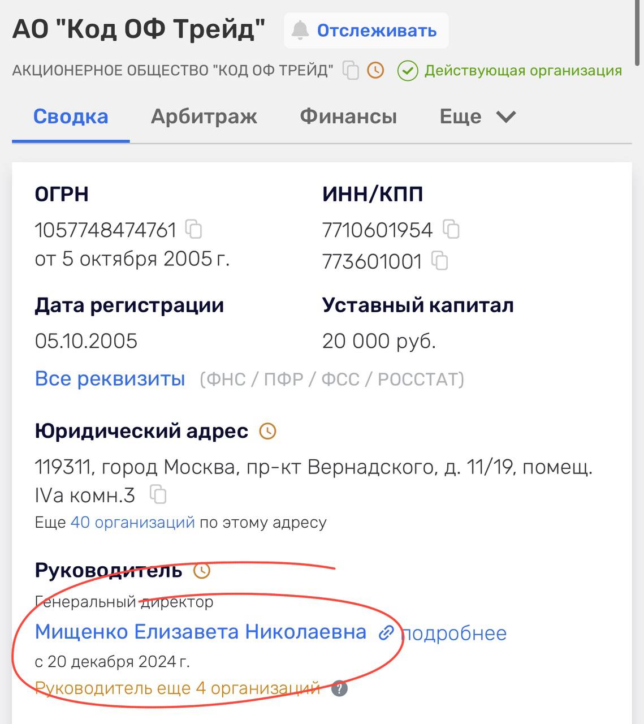Copy the legal address text
The width and height of the screenshot is (644, 724).
[158, 495]
